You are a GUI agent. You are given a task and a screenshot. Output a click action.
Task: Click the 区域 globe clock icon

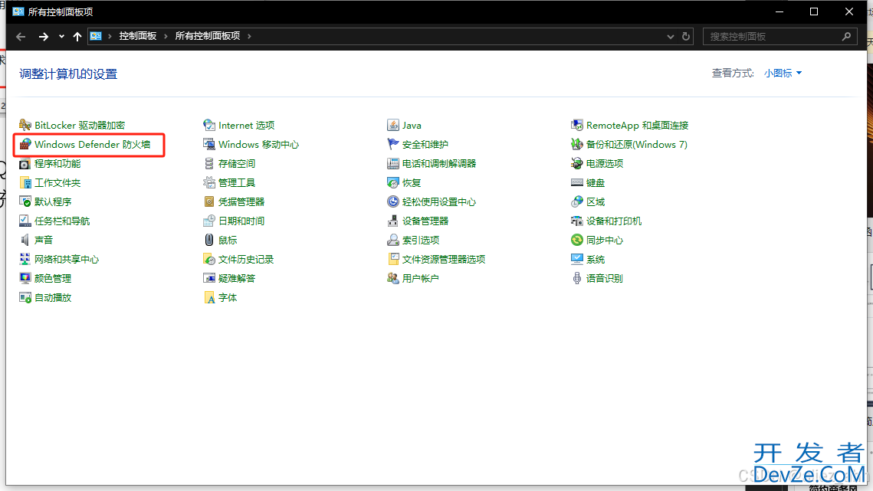point(577,201)
